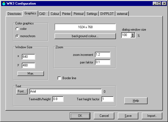Confirm settings with the OK button
This screenshot has height=122, width=168.
pos(80,116)
